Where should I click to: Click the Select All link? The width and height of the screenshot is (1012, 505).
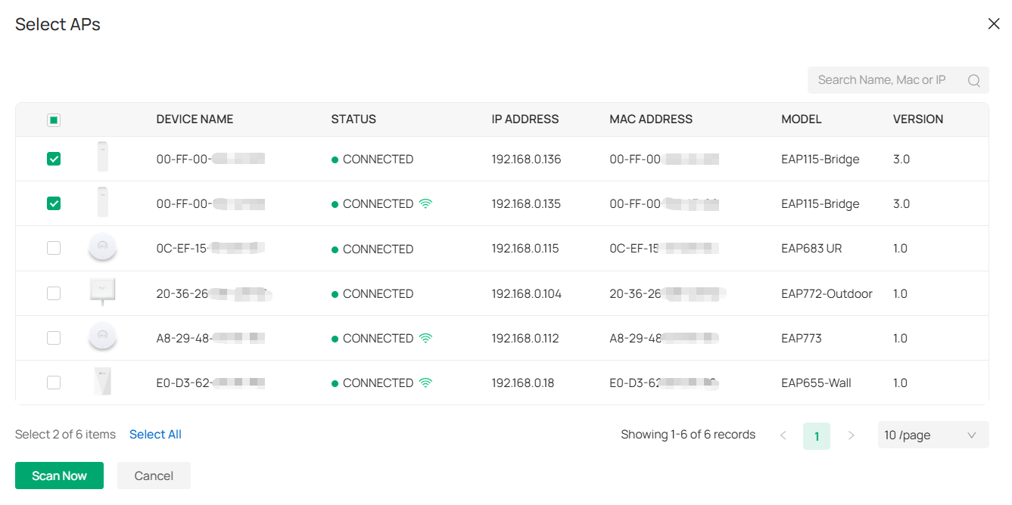(x=155, y=434)
